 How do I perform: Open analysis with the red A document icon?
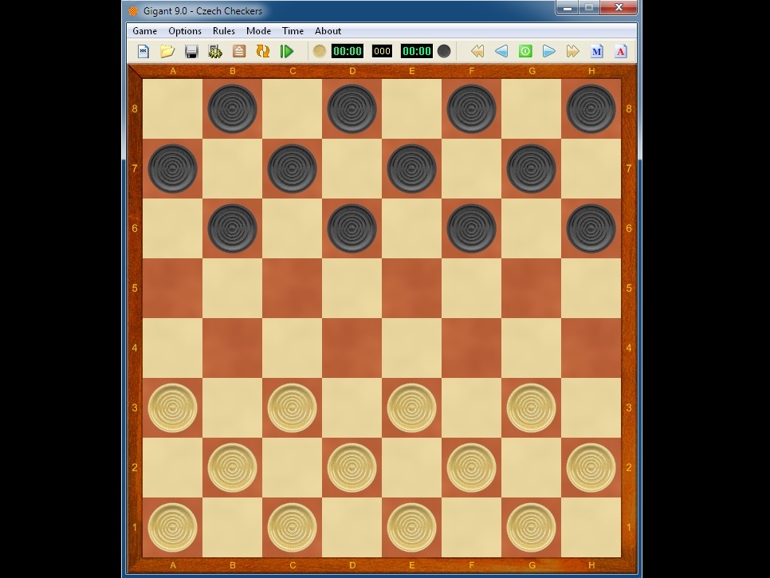pos(621,51)
